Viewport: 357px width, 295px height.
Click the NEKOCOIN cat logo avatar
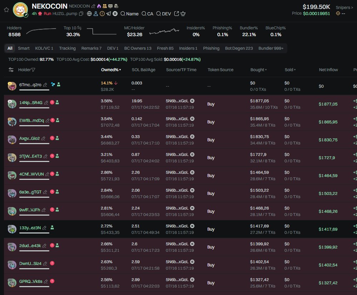coord(20,10)
